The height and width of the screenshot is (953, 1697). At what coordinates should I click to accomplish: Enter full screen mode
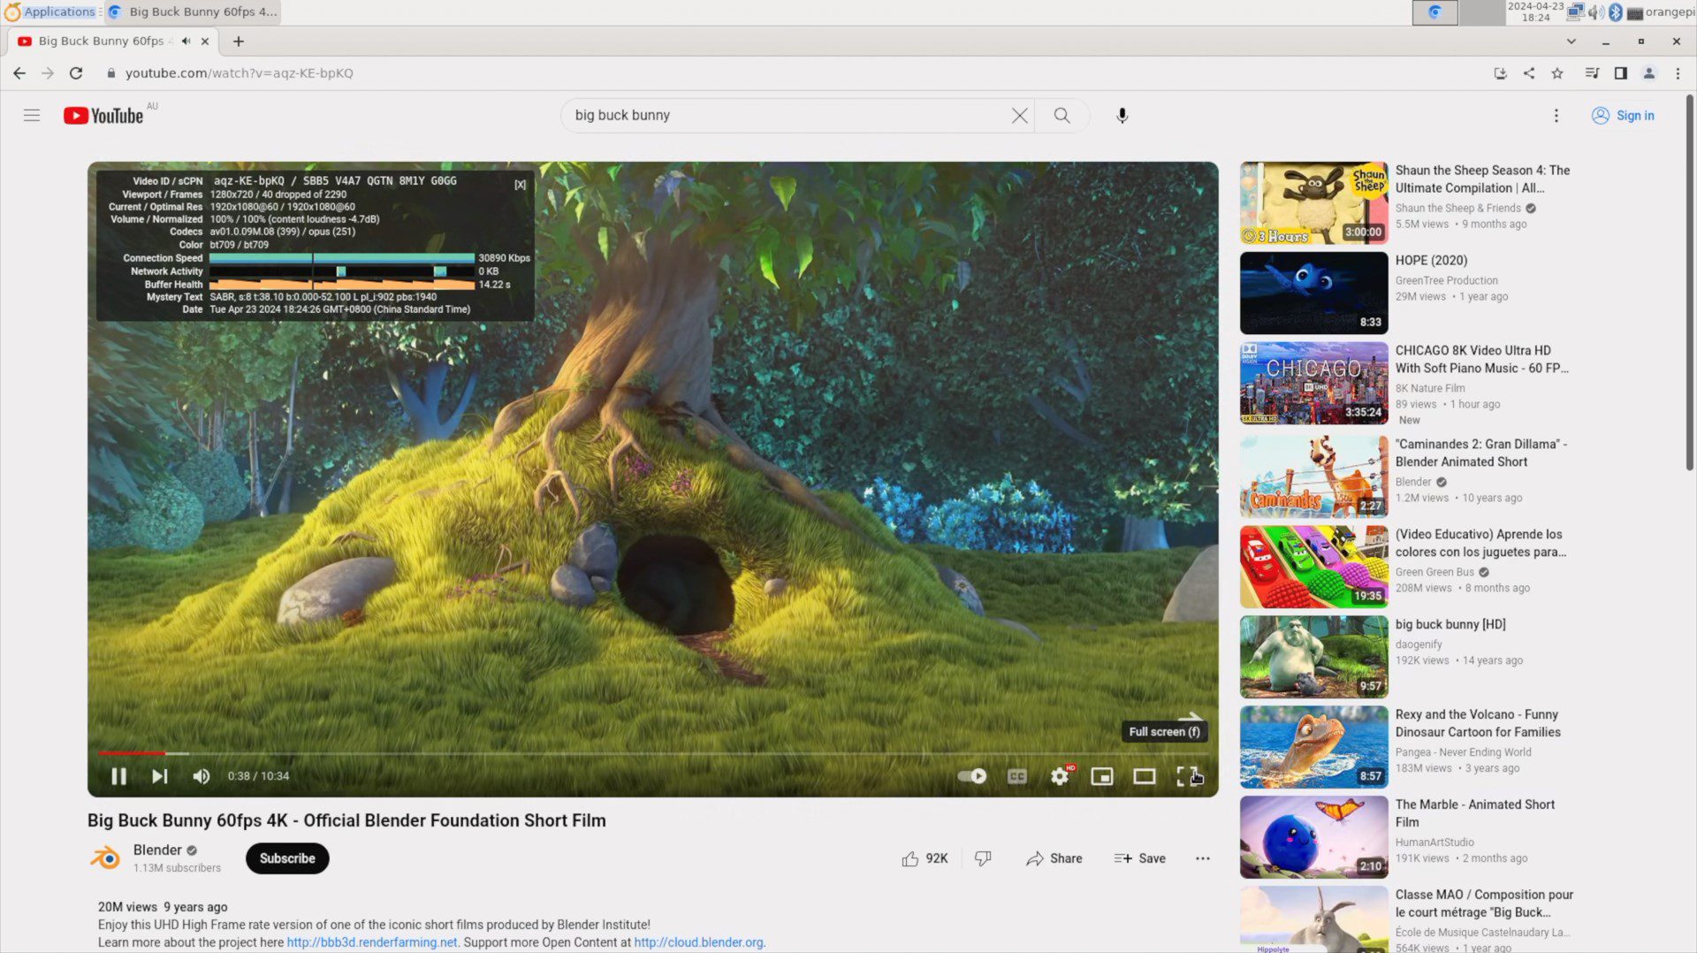(1186, 776)
